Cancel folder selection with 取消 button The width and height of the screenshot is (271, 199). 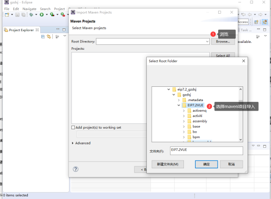(231, 164)
